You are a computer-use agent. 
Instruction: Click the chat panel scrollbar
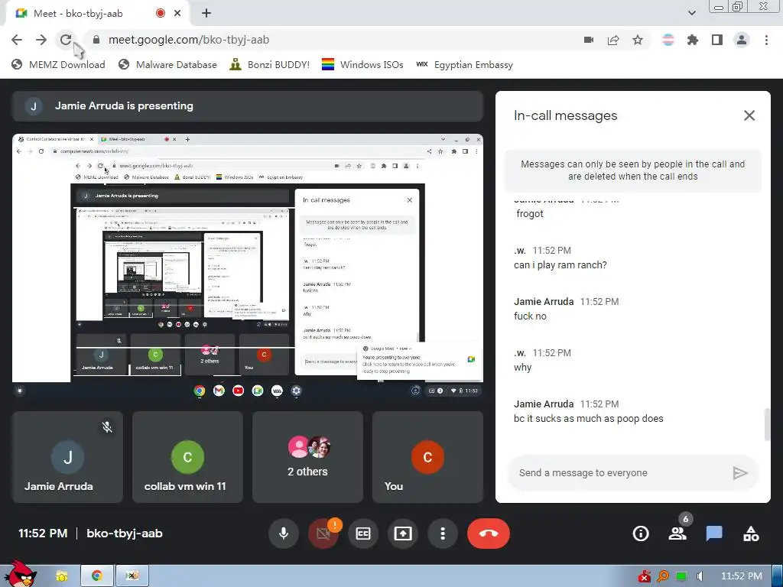(767, 425)
